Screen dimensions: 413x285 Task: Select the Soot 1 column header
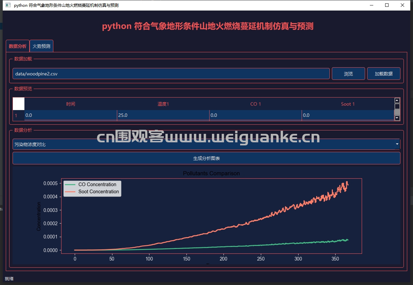click(x=348, y=104)
